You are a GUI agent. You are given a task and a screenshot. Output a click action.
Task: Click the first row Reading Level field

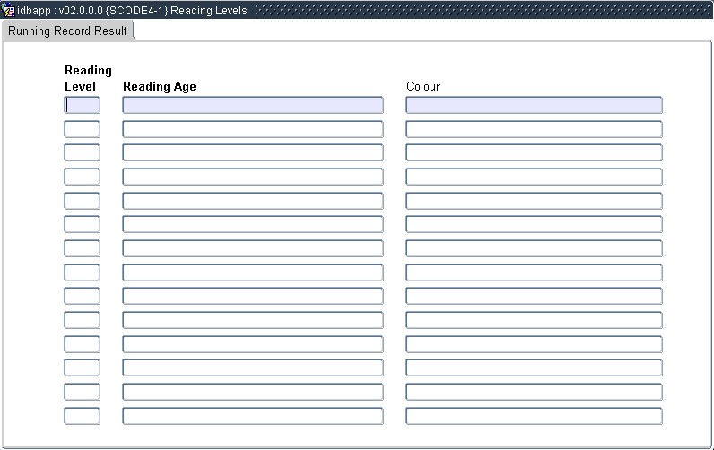coord(83,105)
